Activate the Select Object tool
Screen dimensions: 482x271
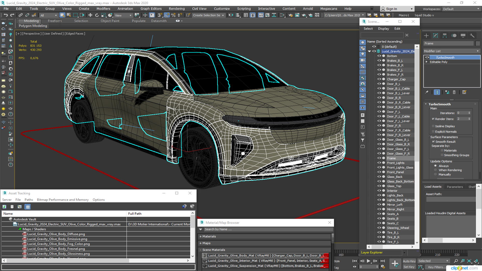[62, 15]
